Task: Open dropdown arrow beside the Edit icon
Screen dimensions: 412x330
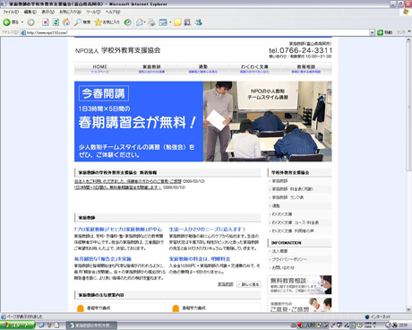Action: click(170, 22)
